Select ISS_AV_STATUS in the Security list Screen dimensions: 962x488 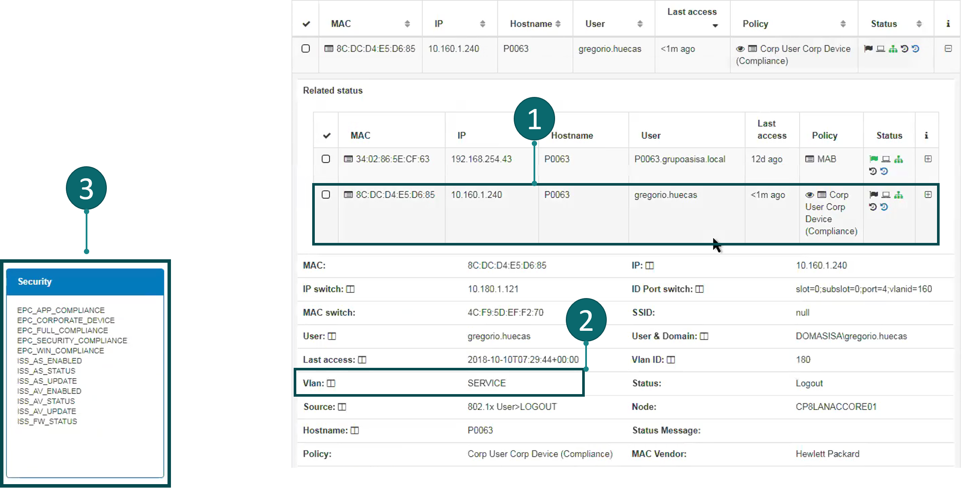pos(46,401)
